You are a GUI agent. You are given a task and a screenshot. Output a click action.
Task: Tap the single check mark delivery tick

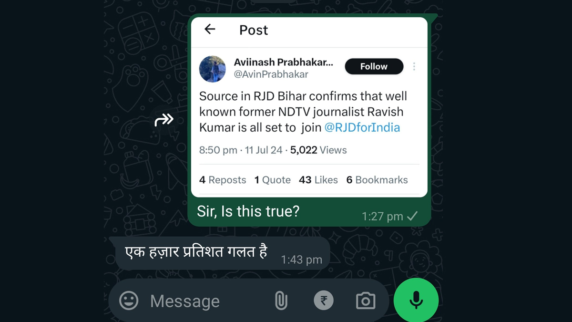[412, 216]
